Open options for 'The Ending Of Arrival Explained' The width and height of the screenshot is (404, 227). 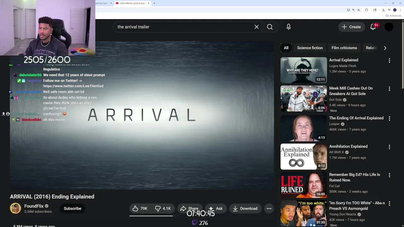[389, 119]
